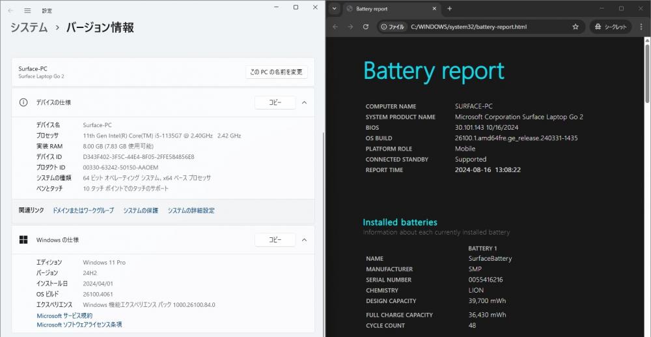Screen dimensions: 651x337
Task: Click the design capacity 39,700 mWh
Action: (487, 301)
